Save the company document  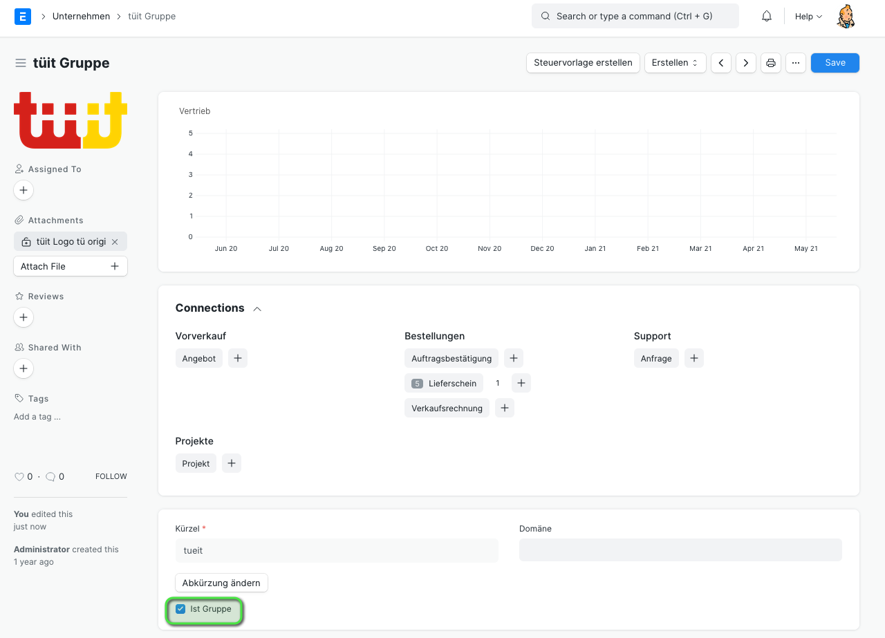[835, 63]
